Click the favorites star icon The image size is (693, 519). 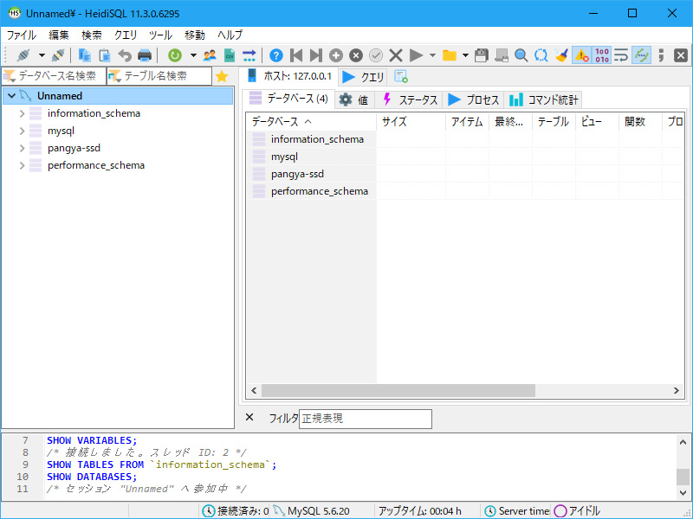pyautogui.click(x=222, y=77)
